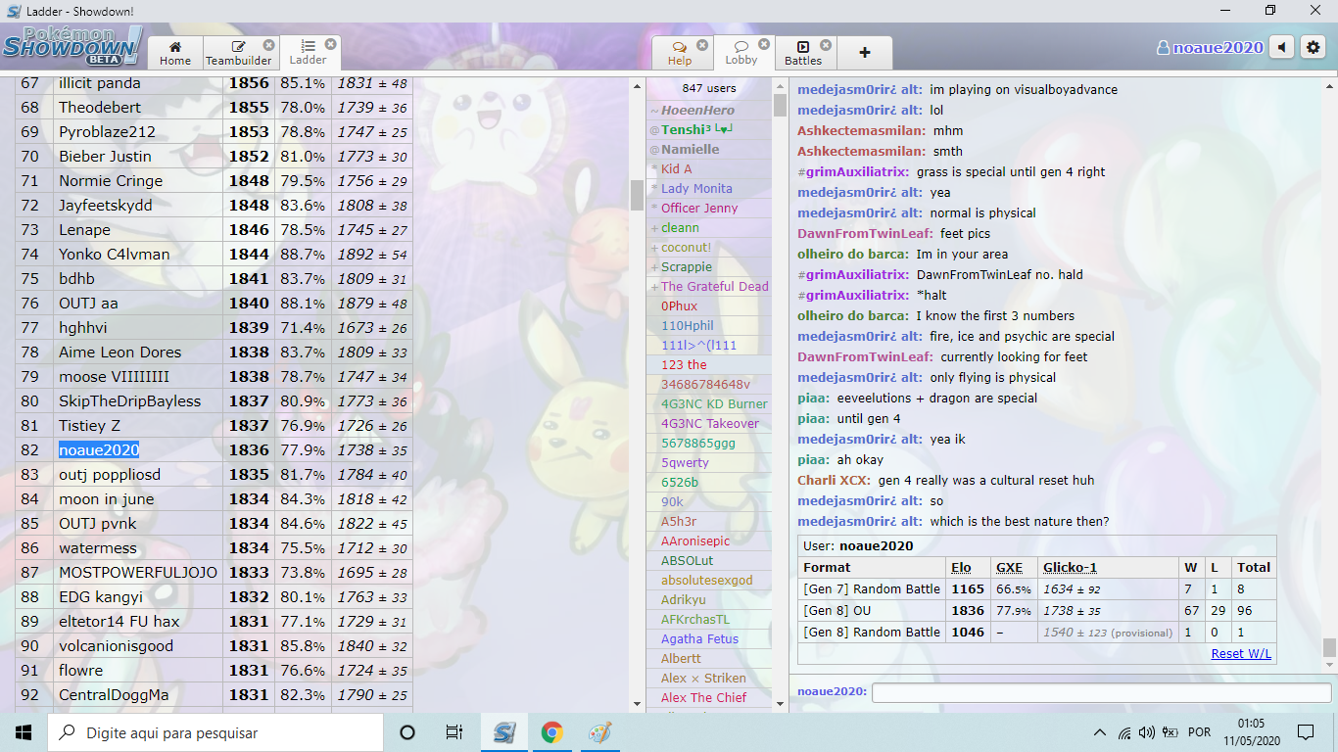Select user HoeenHero in the user list

click(x=697, y=111)
